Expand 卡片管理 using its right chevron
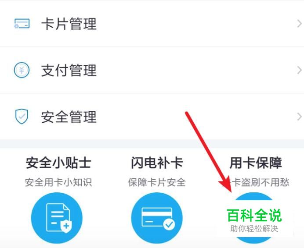The image size is (304, 248). [300, 24]
